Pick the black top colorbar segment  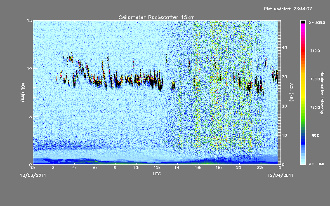coord(303,22)
